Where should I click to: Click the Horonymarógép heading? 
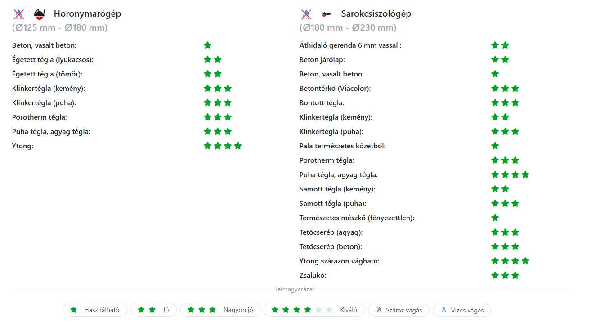coord(87,14)
